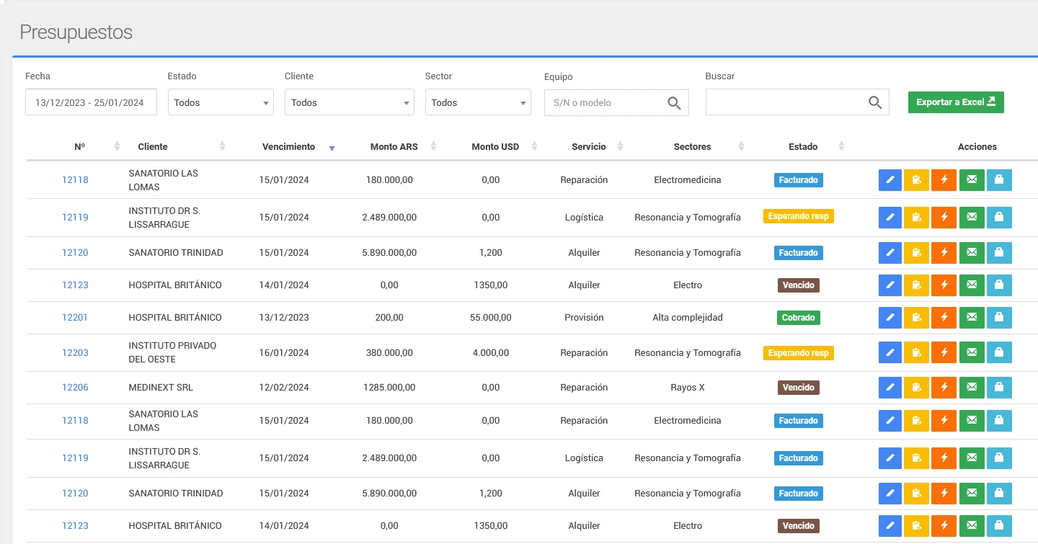Edit MEDINEXT SRL budget 12206 with pencil
Viewport: 1038px width, 544px height.
tap(890, 388)
